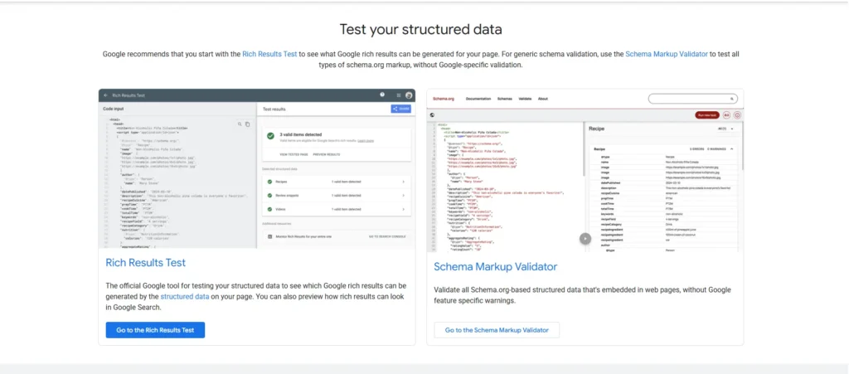
Task: Open the help icon in Rich Results Test
Action: tap(382, 95)
